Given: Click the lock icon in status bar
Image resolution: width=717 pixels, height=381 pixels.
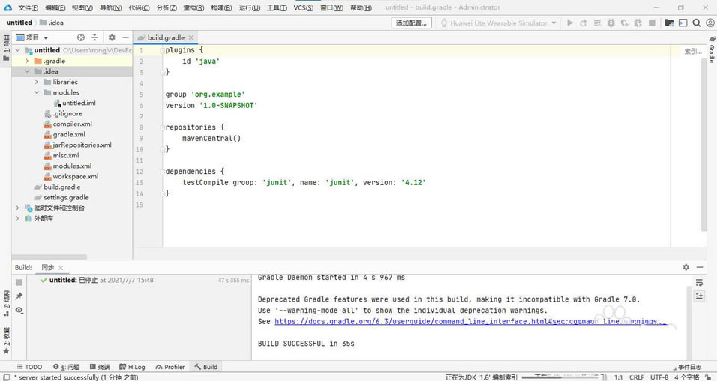Looking at the screenshot, I should [708, 377].
